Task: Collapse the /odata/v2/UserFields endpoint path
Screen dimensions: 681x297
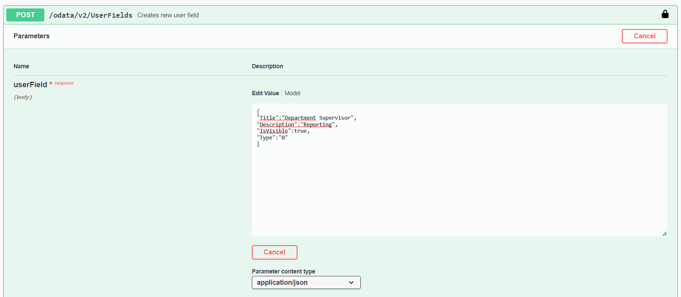Action: [91, 15]
